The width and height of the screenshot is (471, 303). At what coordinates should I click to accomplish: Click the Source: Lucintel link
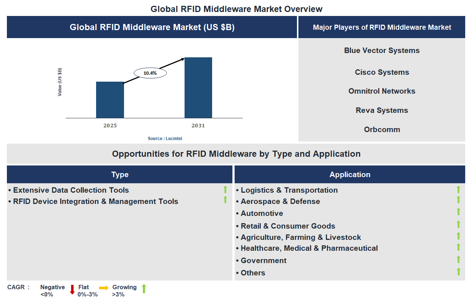(x=165, y=138)
